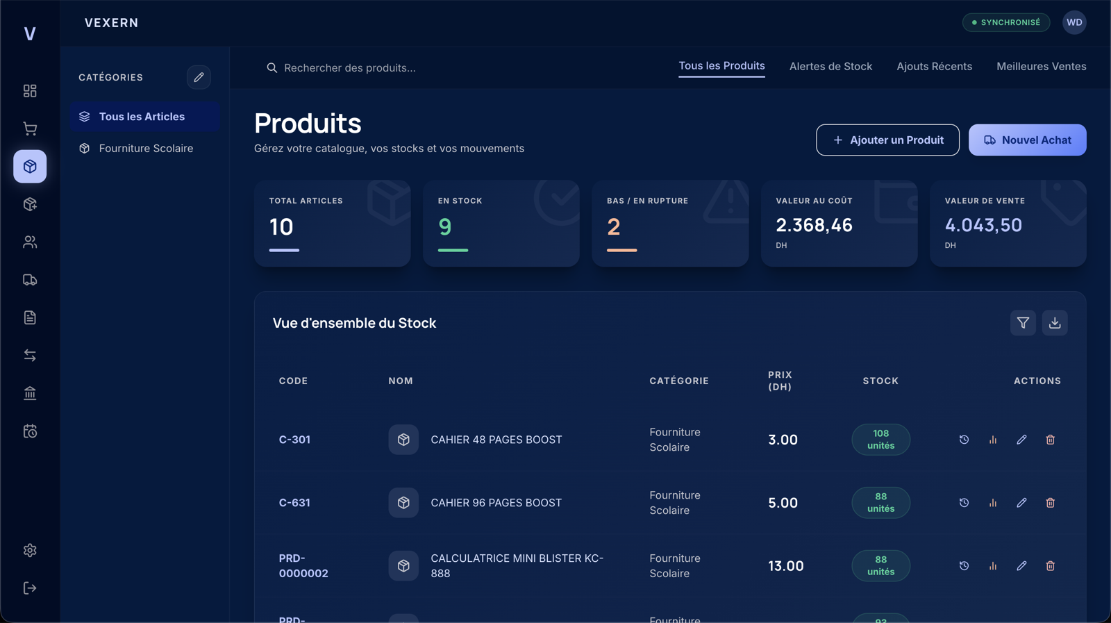
Task: Click the Valeur de Vente card
Action: (x=1008, y=224)
